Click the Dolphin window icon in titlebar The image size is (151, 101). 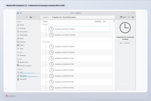(x=18, y=13)
